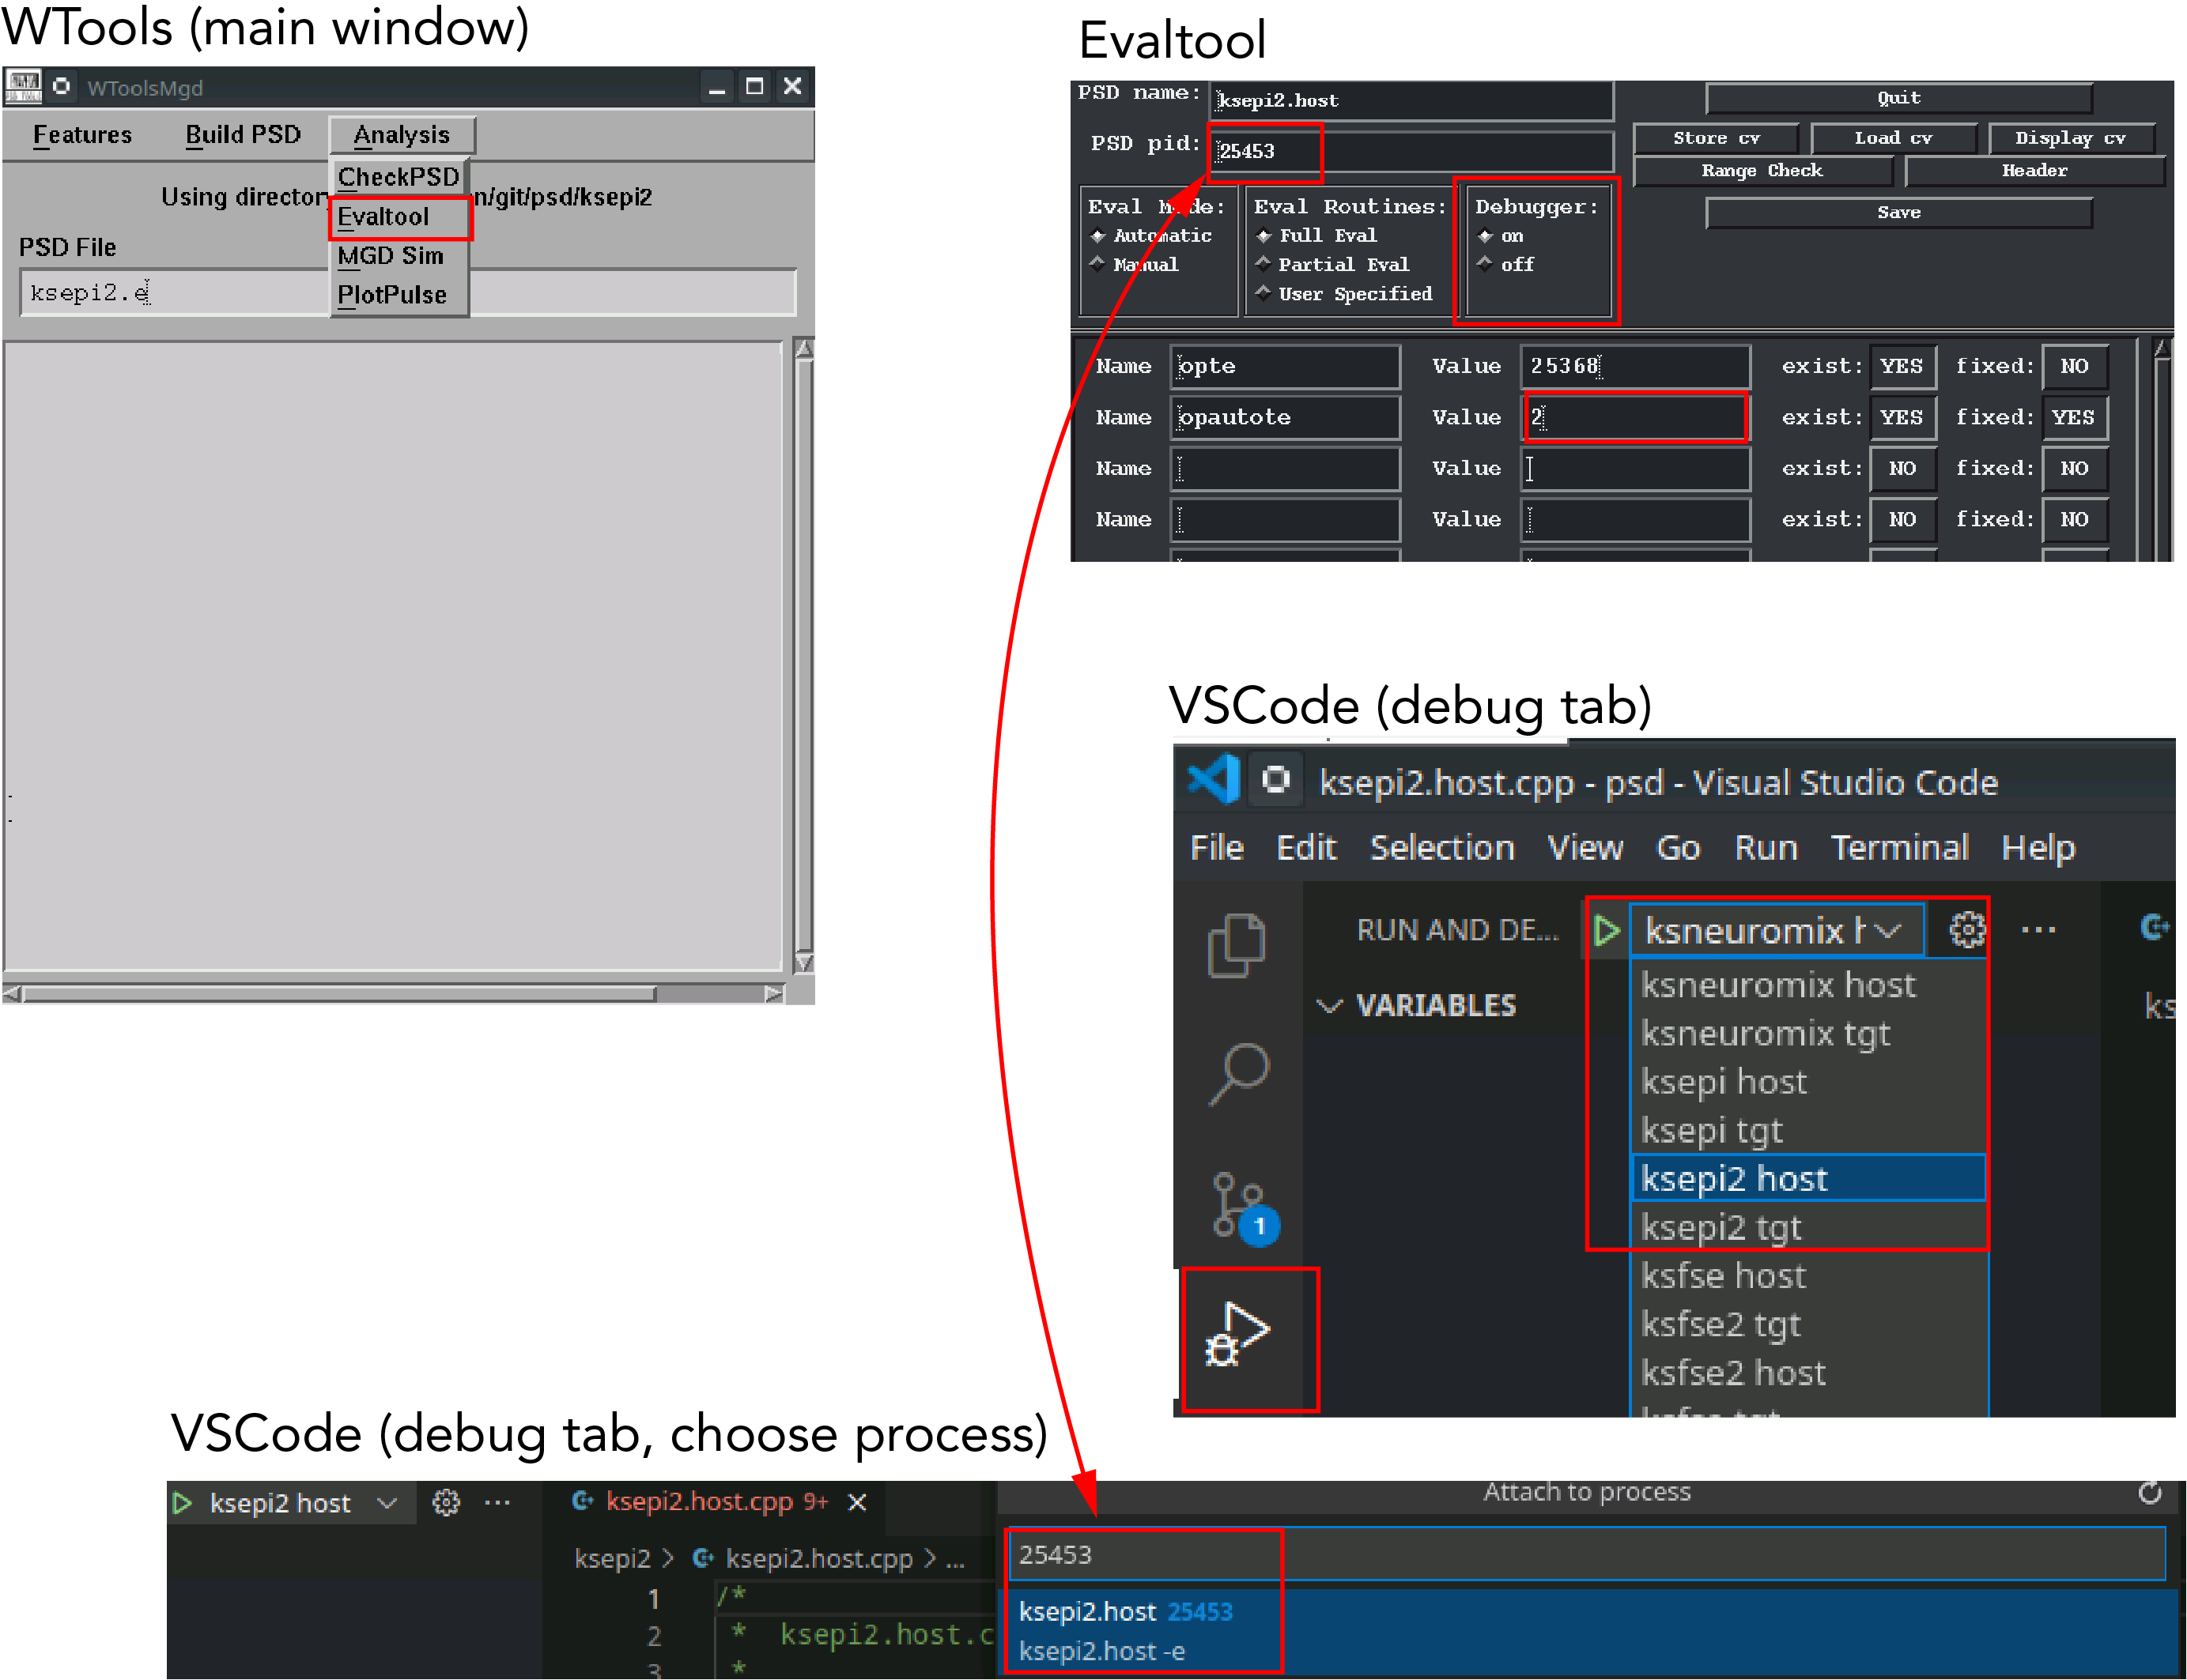The image size is (2187, 1680).
Task: Choose ksfse host from configuration list
Action: 1807,1276
